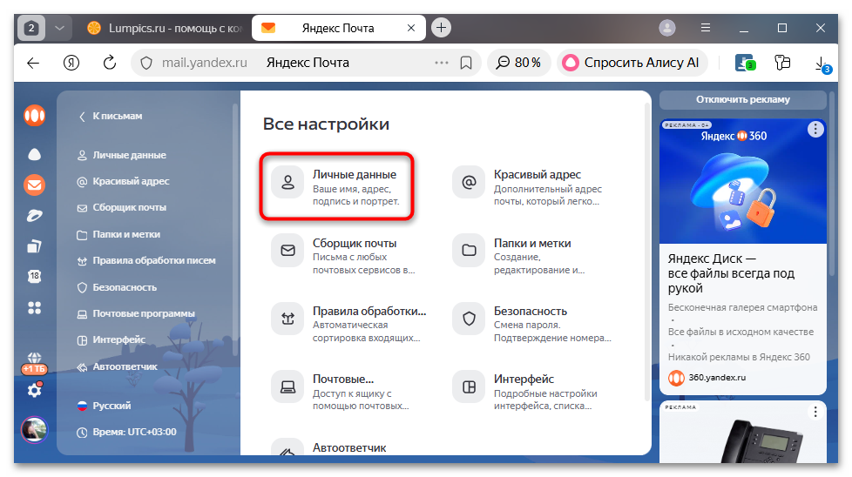
Task: Click the +1 ТБ promo badge
Action: tap(34, 368)
